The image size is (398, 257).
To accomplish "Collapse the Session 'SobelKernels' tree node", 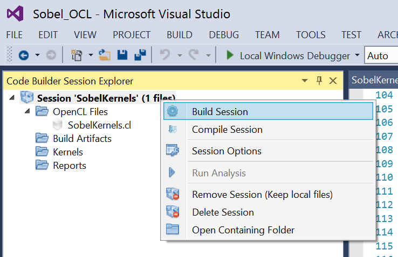I will coord(12,98).
